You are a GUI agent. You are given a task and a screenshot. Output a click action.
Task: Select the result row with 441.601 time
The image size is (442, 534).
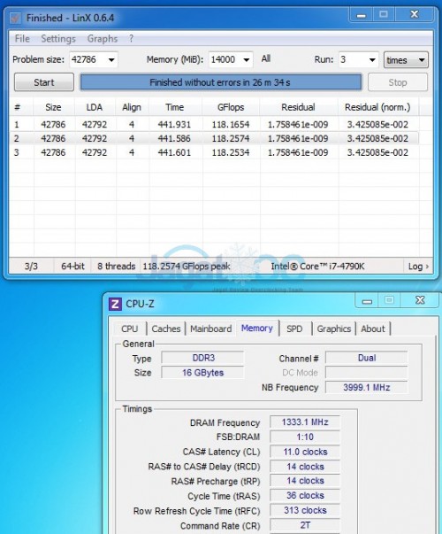[214, 152]
